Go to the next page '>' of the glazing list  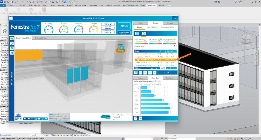coord(168,68)
